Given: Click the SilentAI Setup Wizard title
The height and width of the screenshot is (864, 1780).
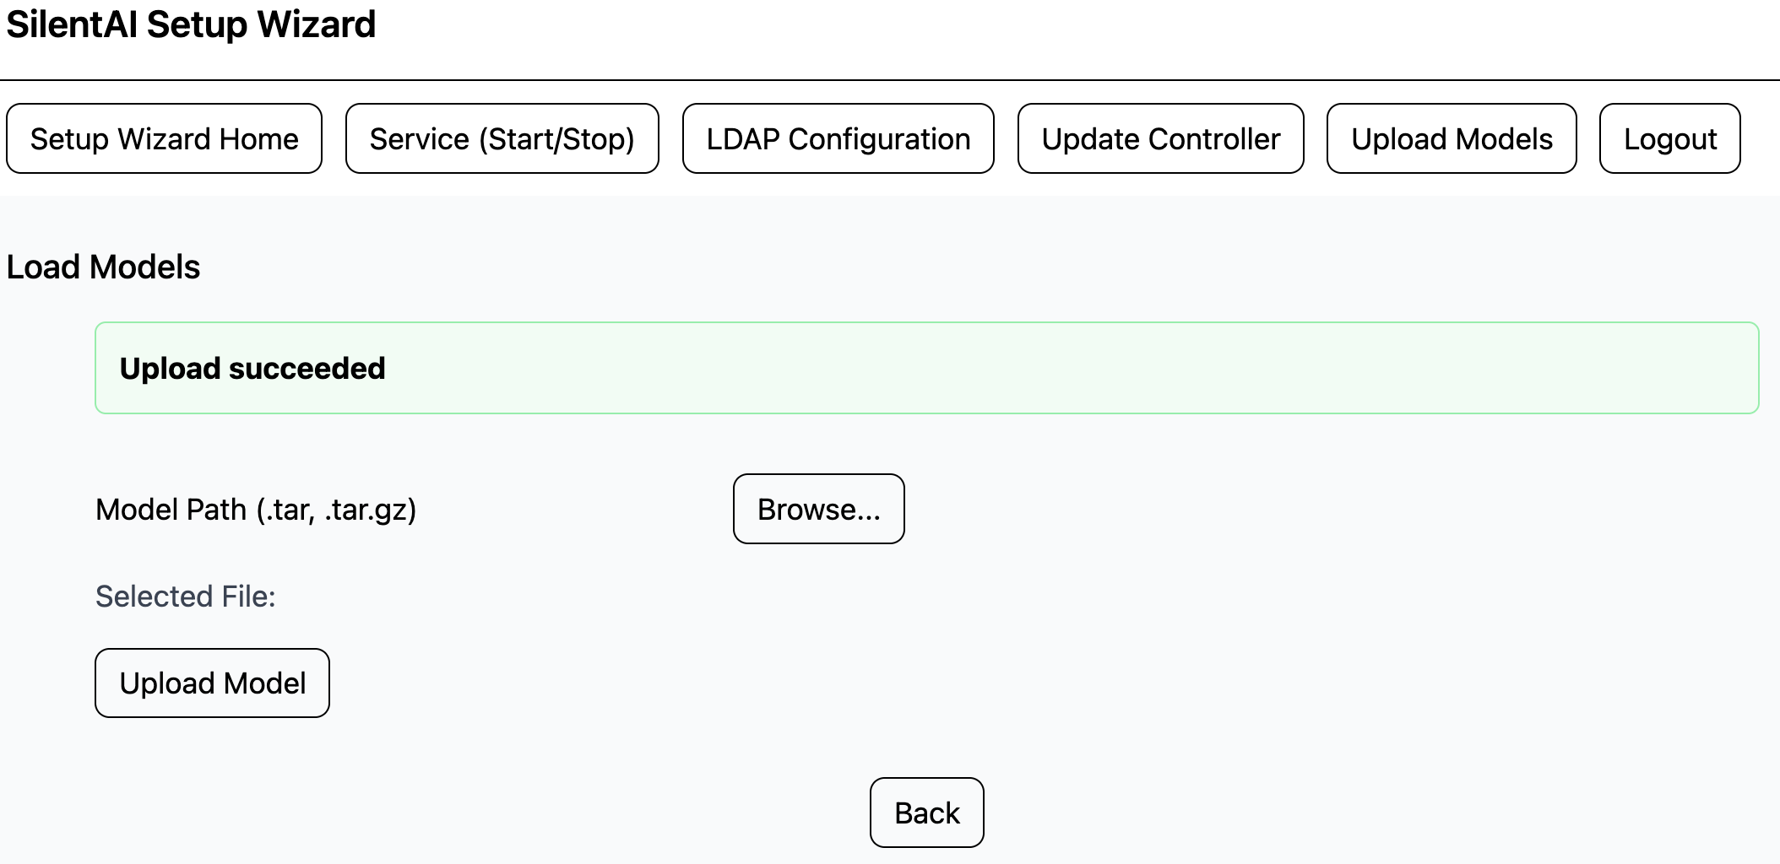Looking at the screenshot, I should click(191, 24).
